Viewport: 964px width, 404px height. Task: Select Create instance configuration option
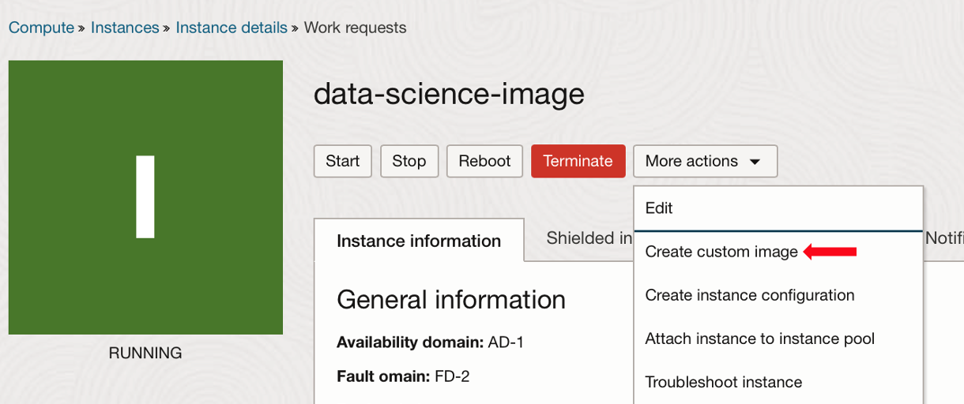749,295
